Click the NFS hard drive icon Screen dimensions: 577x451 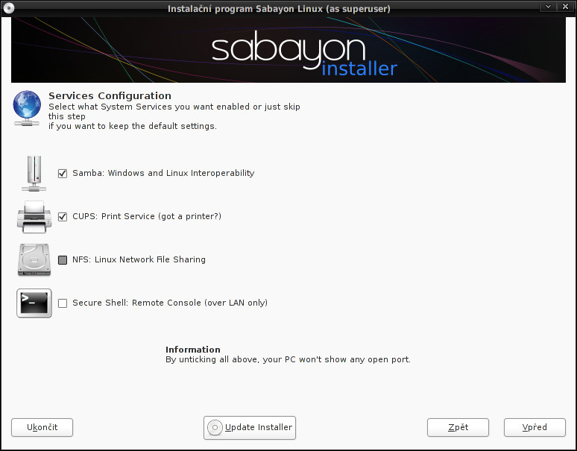(x=34, y=260)
